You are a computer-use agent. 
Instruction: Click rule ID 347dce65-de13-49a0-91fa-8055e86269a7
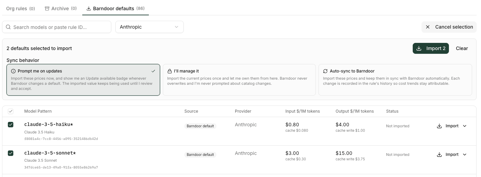[61, 167]
